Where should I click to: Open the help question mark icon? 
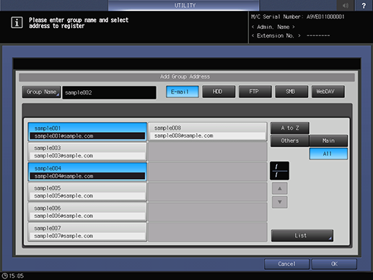pos(364,5)
